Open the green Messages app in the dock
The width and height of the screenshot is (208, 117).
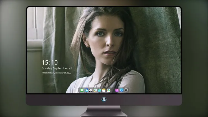[x=82, y=90]
